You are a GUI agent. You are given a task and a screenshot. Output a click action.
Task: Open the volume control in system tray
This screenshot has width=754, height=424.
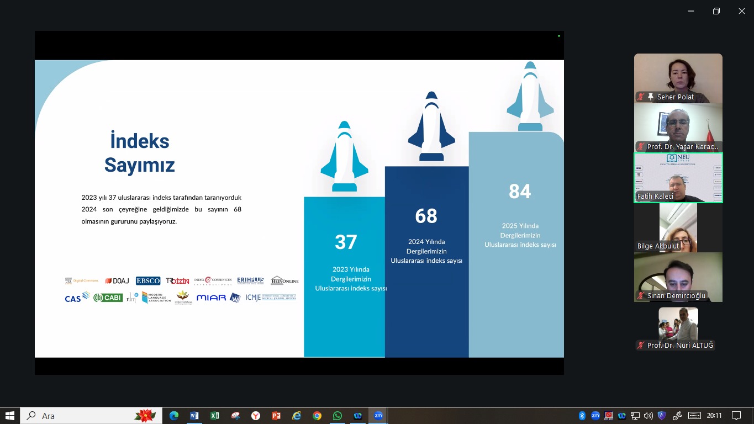point(648,416)
